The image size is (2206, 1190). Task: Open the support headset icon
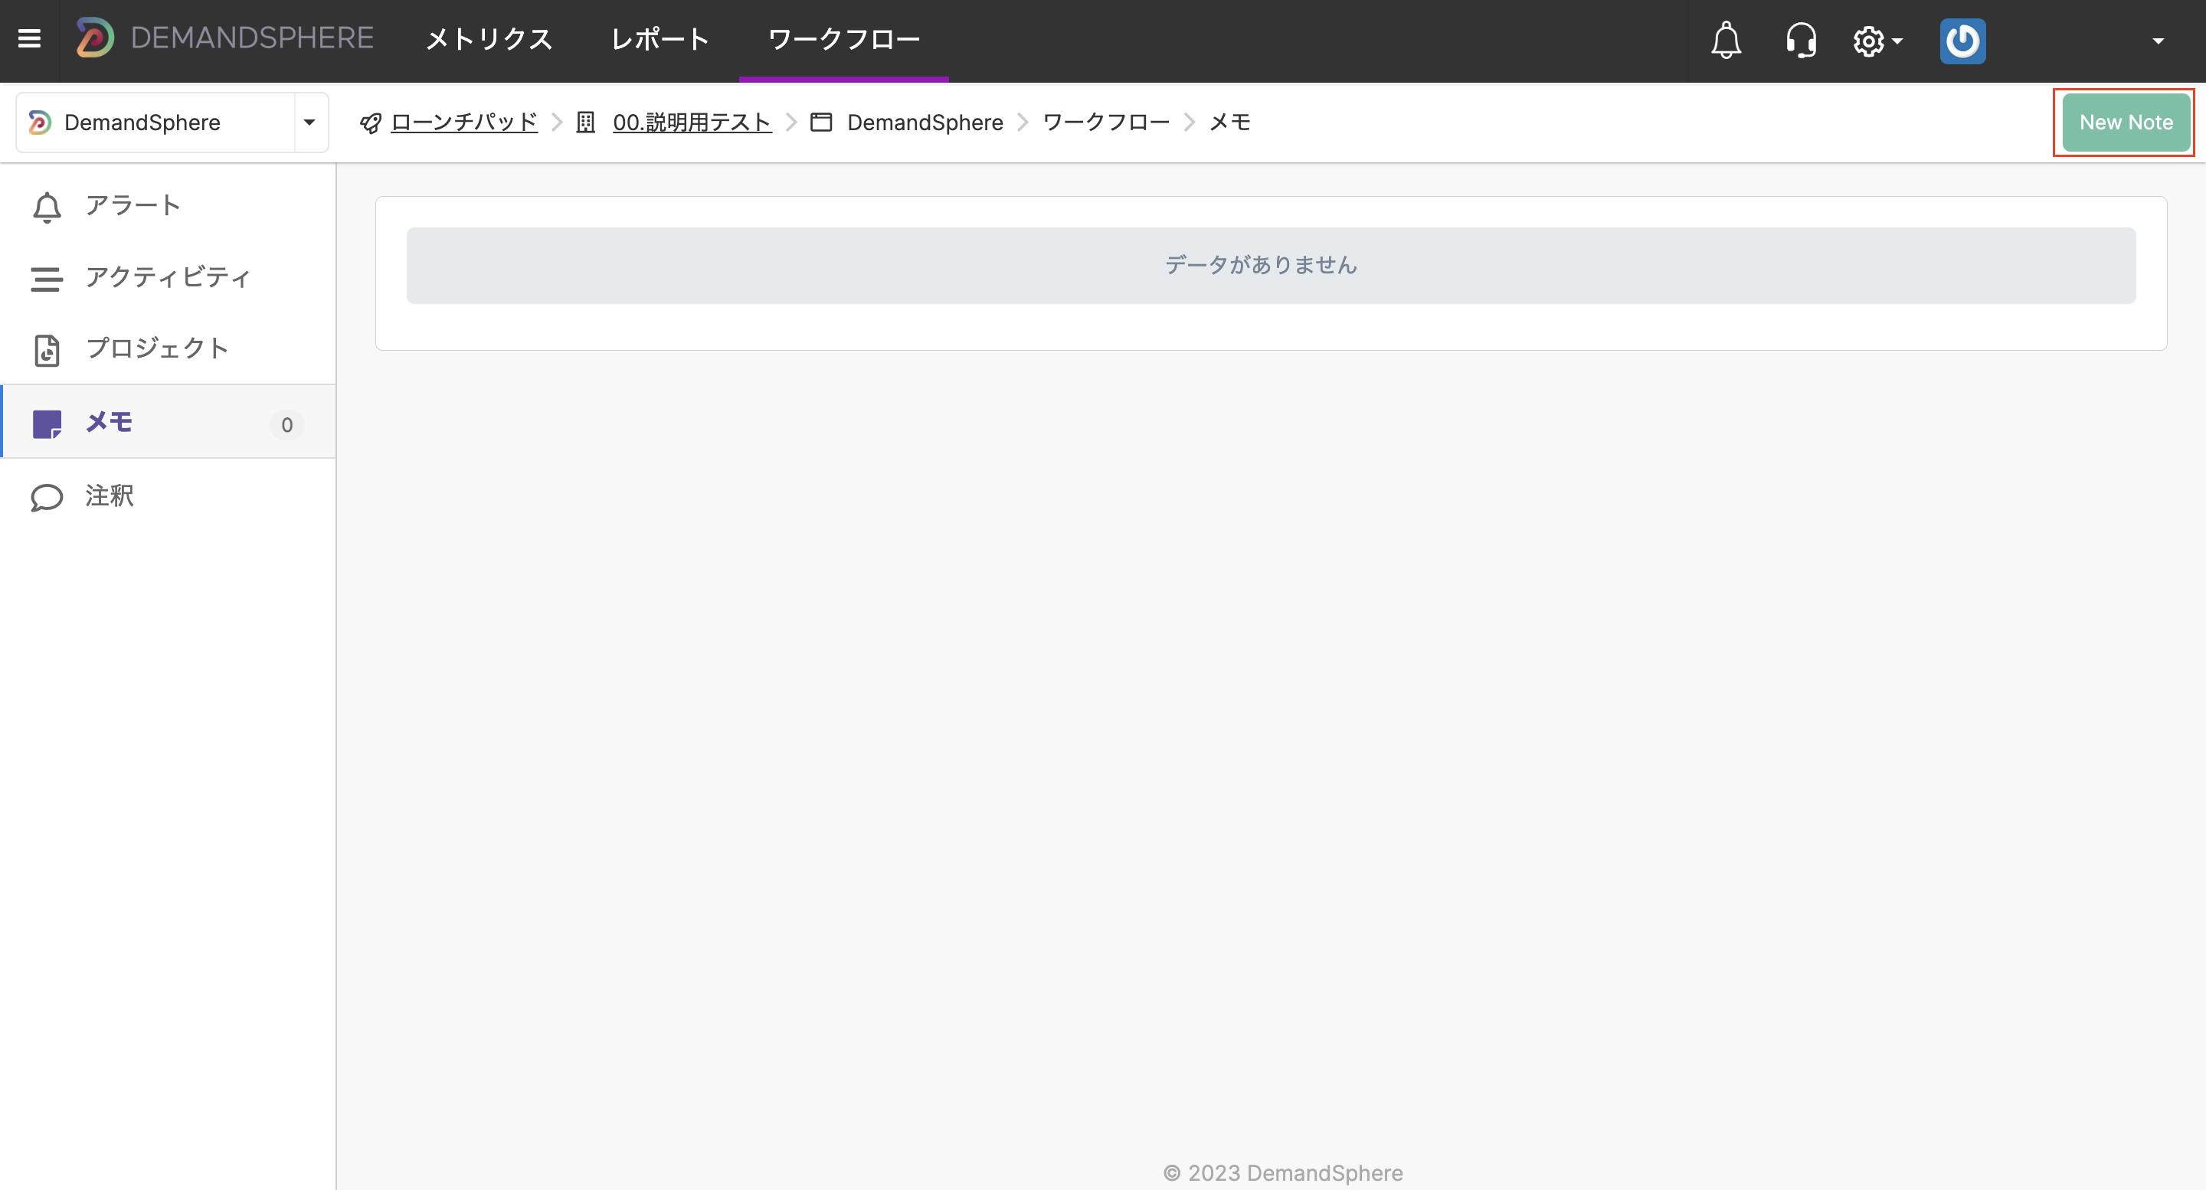(x=1801, y=41)
